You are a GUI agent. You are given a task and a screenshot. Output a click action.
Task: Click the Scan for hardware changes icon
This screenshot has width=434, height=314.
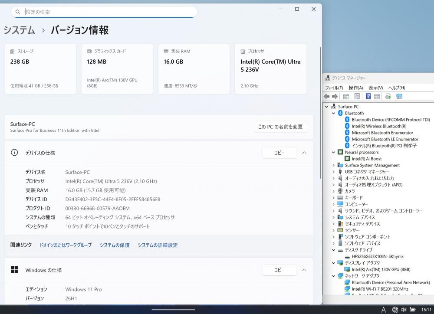399,96
